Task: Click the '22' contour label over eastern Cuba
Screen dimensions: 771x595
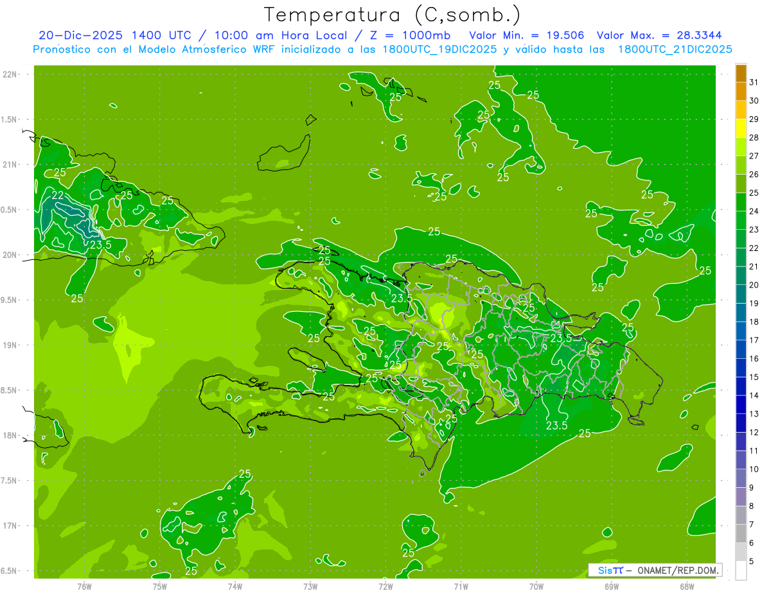Action: [57, 196]
